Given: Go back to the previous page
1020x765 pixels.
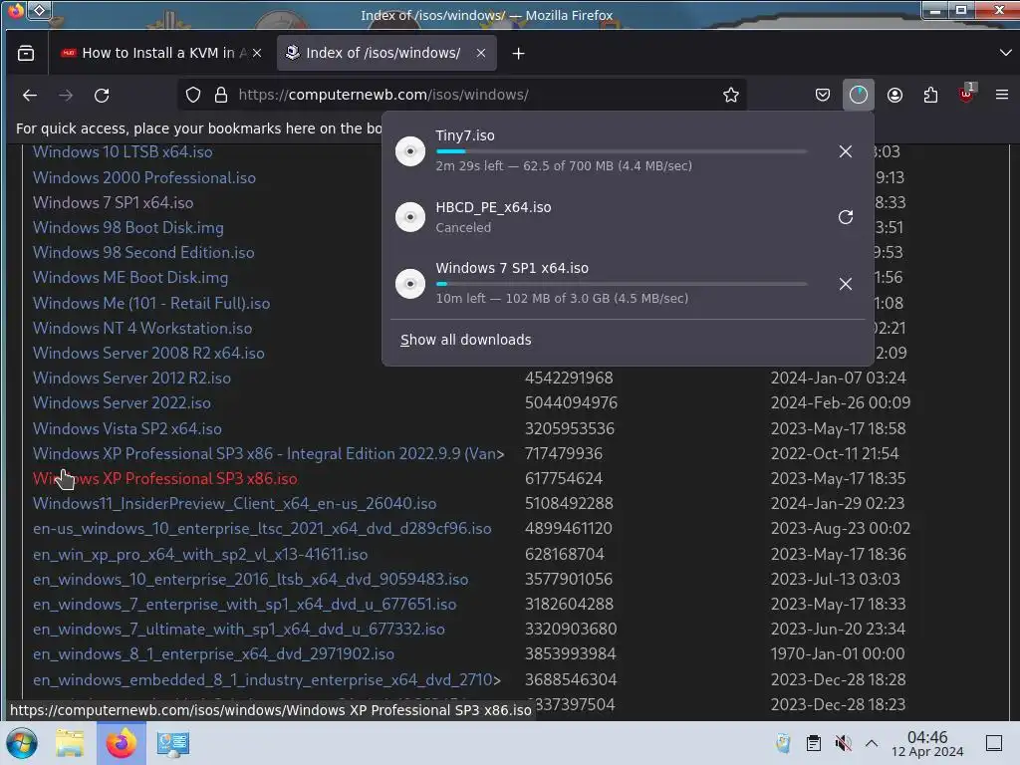Looking at the screenshot, I should (x=30, y=95).
